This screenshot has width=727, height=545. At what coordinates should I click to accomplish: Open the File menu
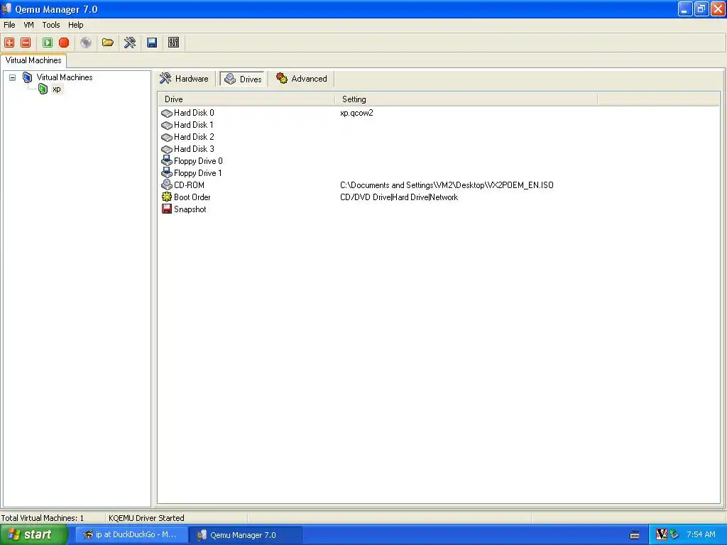tap(9, 25)
